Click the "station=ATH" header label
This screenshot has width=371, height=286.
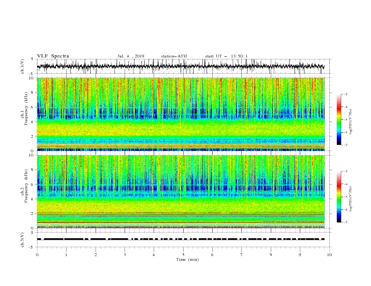click(174, 56)
